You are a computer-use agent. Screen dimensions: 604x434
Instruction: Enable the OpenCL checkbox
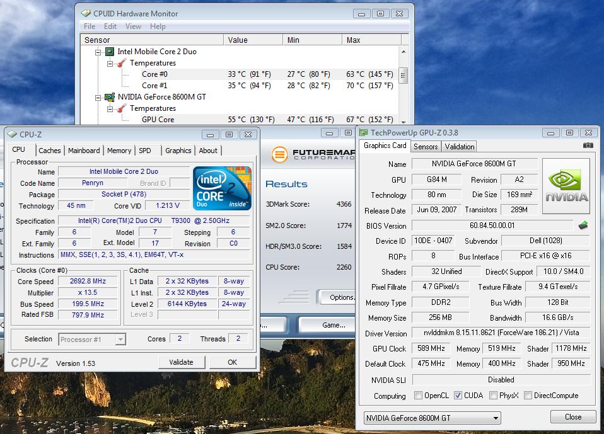click(418, 395)
